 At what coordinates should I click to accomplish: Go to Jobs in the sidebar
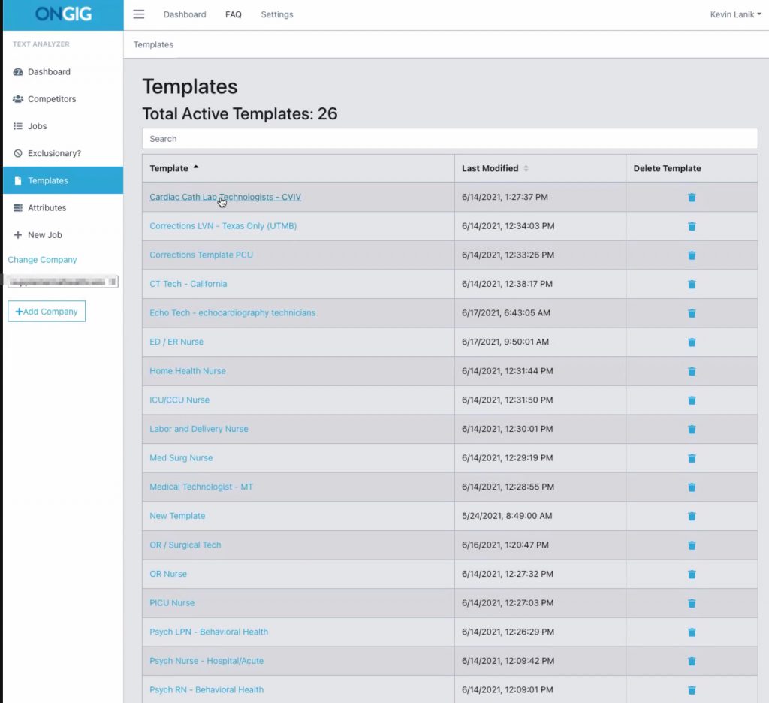tap(63, 126)
